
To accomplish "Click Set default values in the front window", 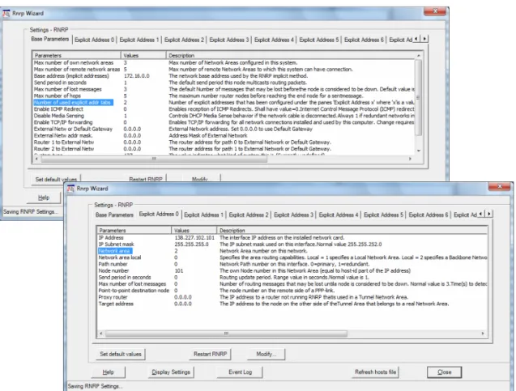I will coord(121,355).
